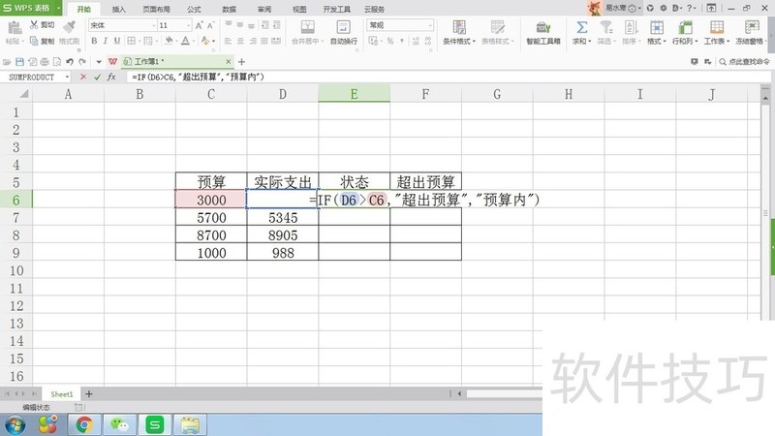
Task: Toggle underline formatting (U)
Action: pyautogui.click(x=117, y=41)
